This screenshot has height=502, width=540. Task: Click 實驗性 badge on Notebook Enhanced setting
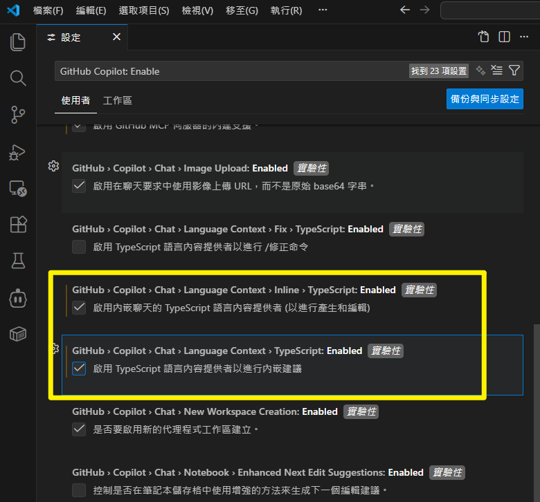447,472
